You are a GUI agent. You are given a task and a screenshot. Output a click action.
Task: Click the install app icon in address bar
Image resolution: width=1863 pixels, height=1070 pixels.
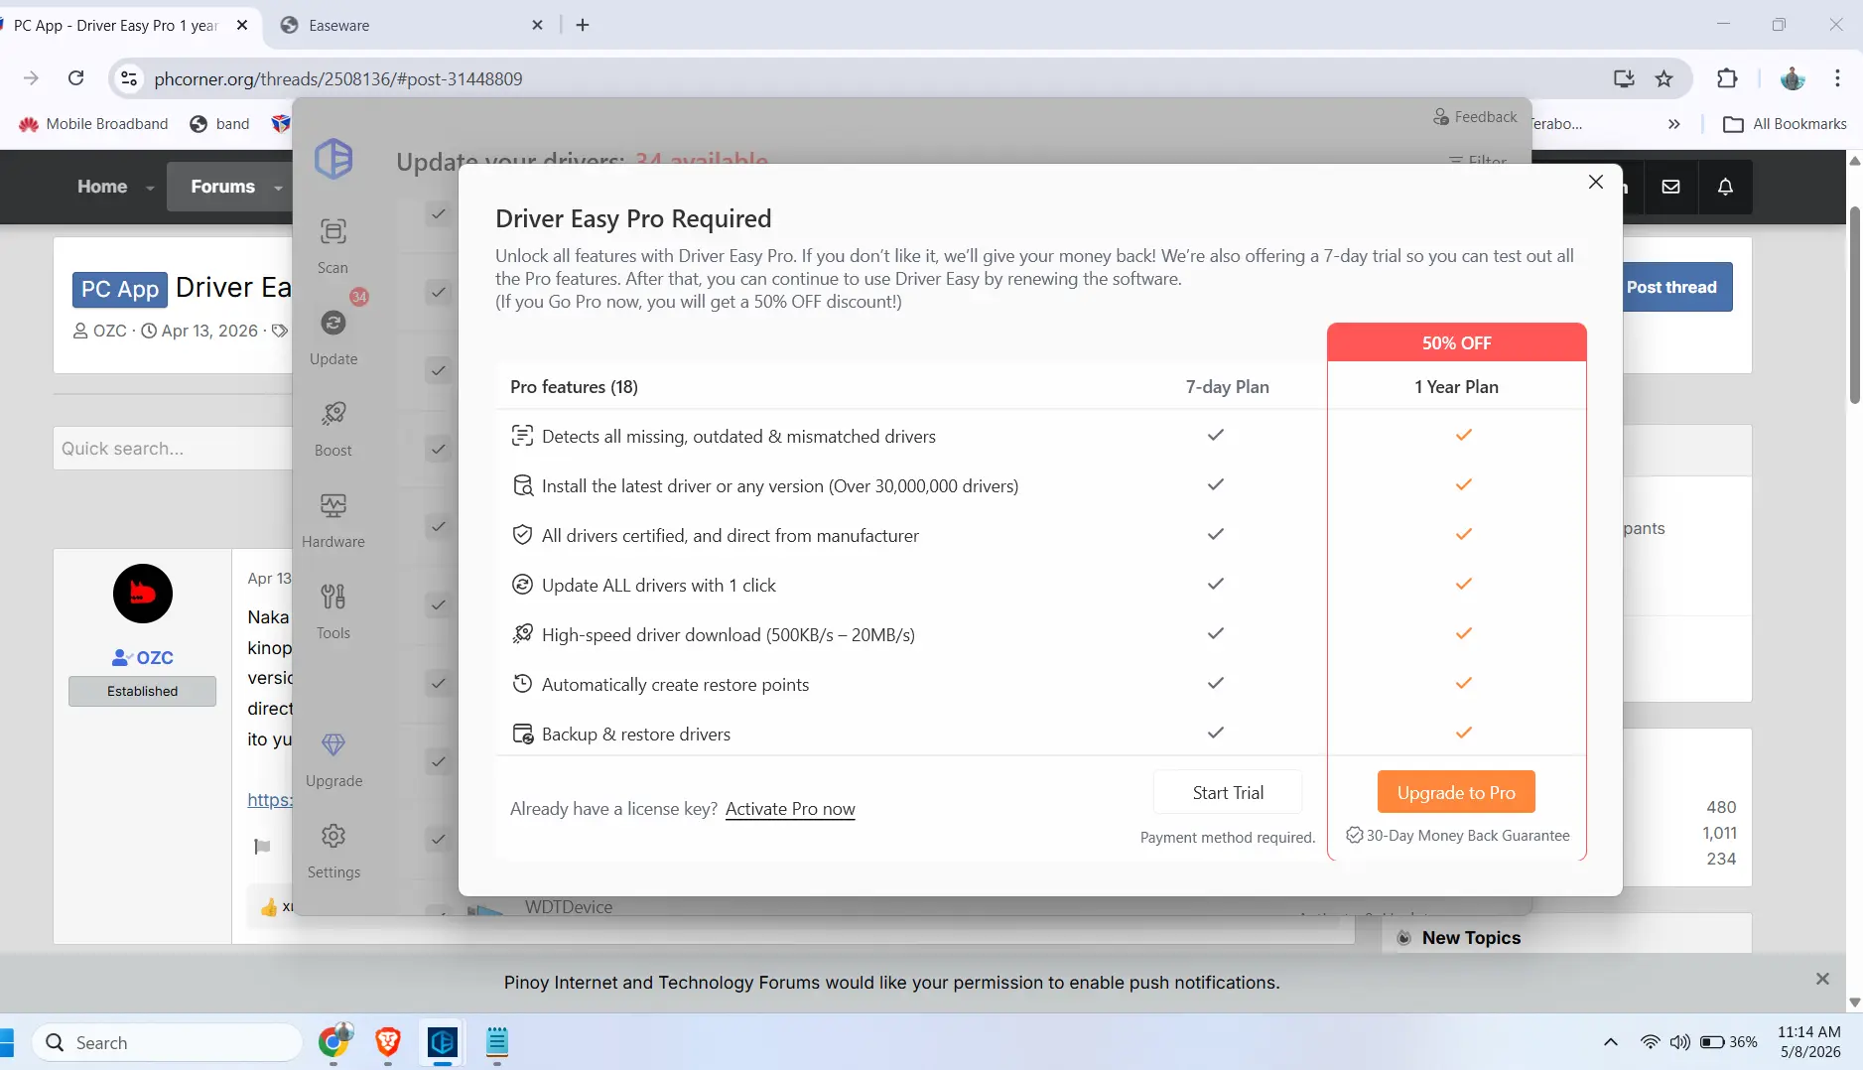[x=1624, y=78]
